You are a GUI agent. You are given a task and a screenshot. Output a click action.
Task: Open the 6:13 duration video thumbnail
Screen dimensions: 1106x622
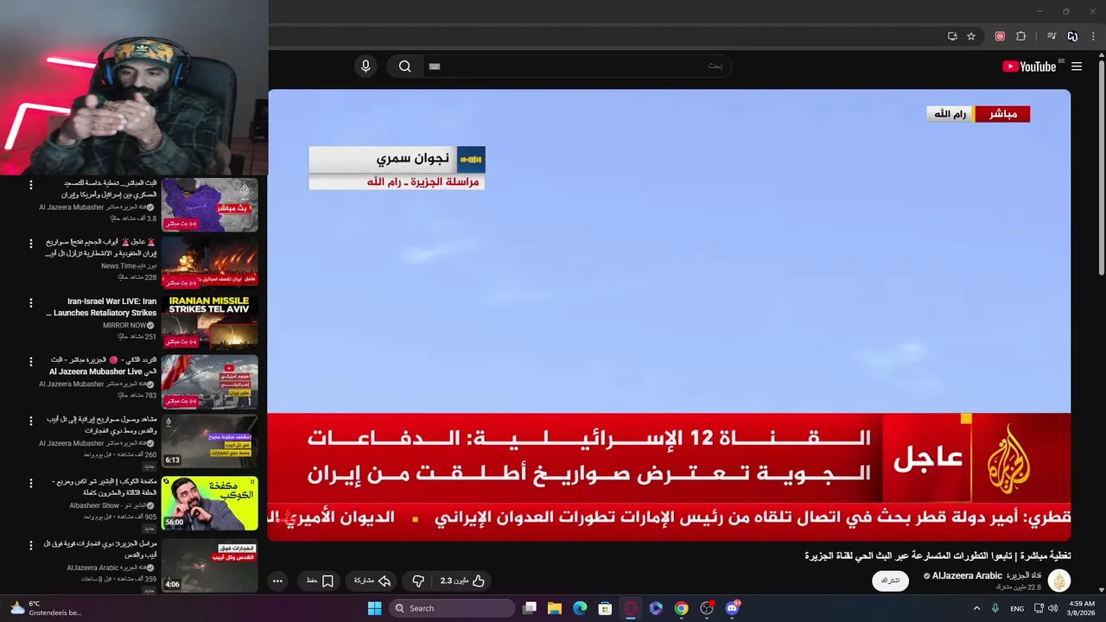tap(210, 441)
